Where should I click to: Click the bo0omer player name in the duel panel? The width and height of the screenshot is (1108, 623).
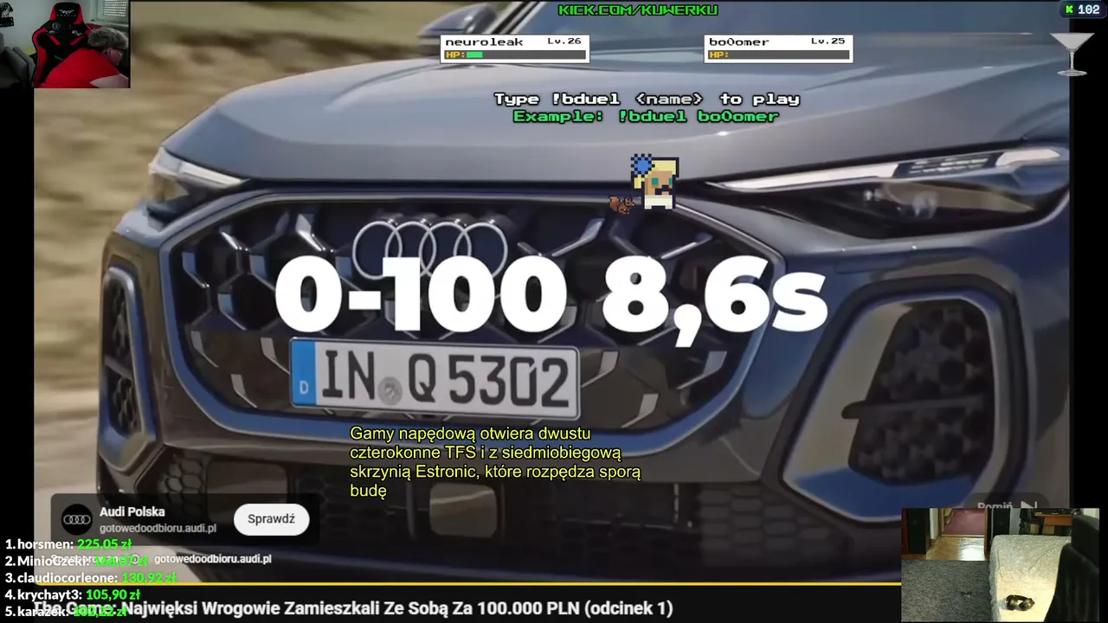pyautogui.click(x=738, y=42)
